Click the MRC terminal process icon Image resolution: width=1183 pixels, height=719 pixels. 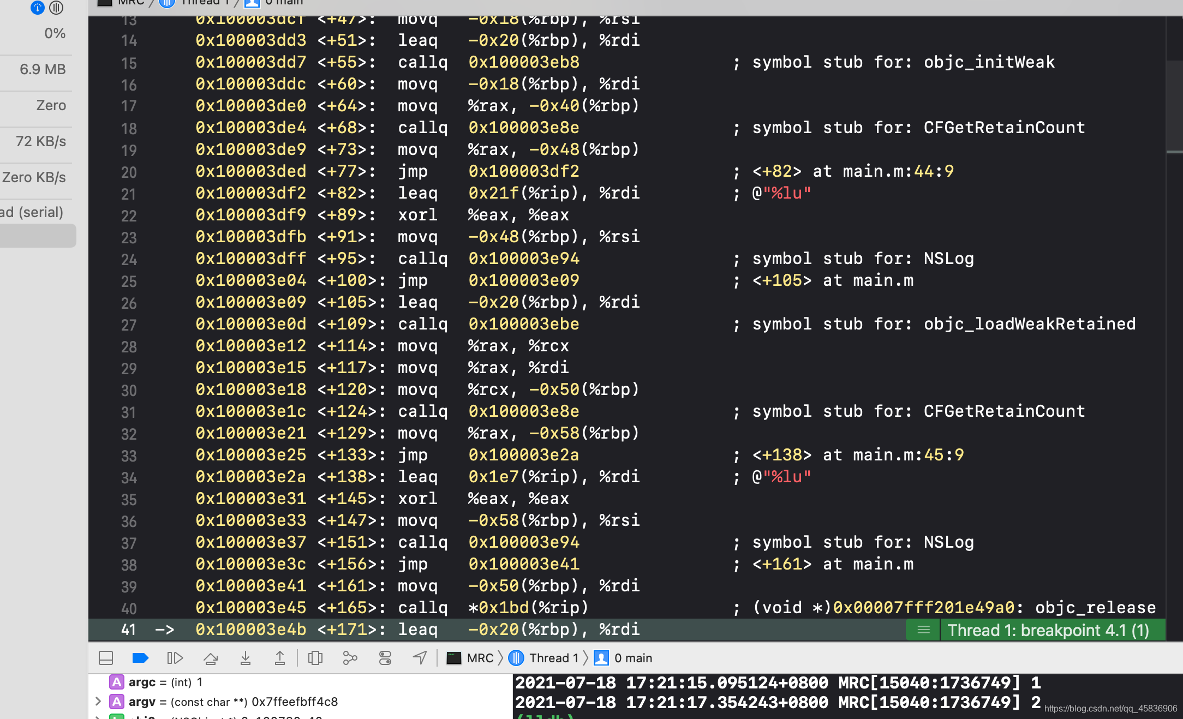[x=453, y=658]
